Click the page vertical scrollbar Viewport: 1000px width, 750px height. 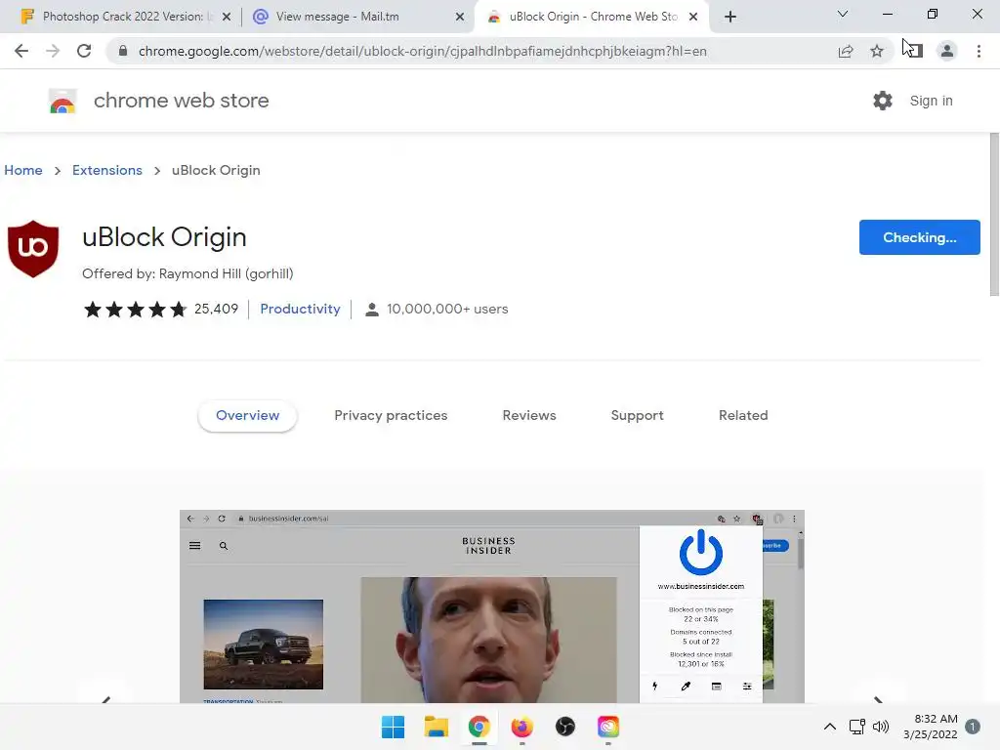point(994,214)
